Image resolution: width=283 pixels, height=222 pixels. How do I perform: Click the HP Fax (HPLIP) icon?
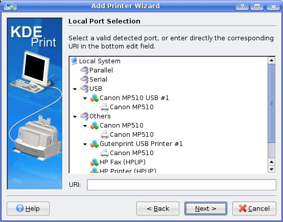pos(95,162)
